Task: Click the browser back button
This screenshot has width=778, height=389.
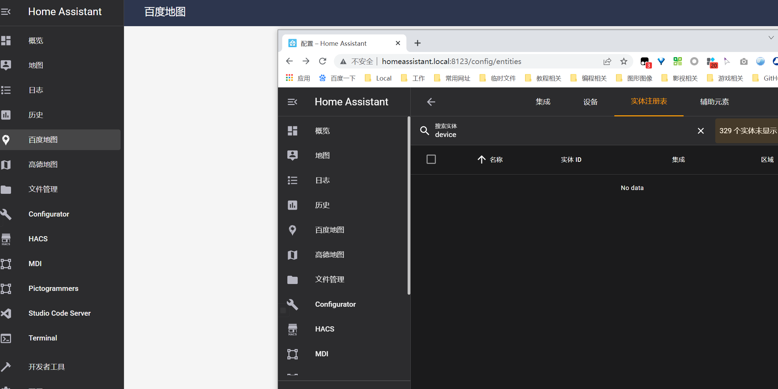Action: click(289, 61)
